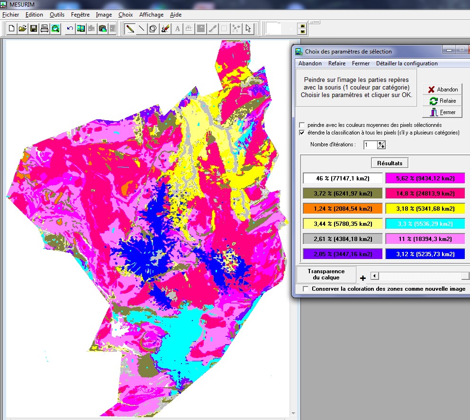Open the Affichage menu
This screenshot has width=470, height=420.
pos(151,15)
